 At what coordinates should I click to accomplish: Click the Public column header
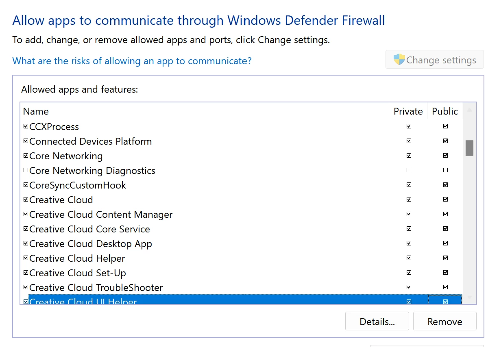pos(445,111)
